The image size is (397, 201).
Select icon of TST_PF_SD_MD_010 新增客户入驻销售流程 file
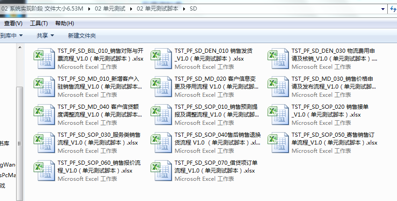coord(44,89)
